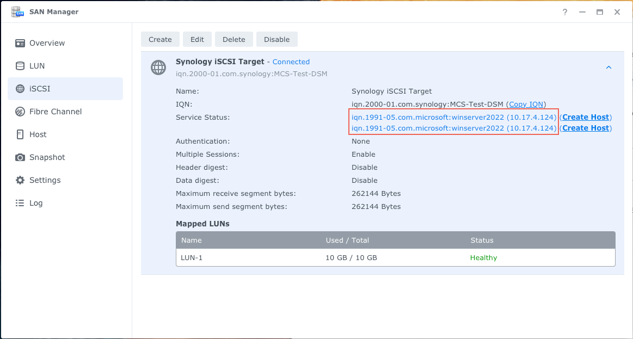Click the large globe icon of Synology iSCSI Target
The image size is (633, 339).
tap(158, 67)
